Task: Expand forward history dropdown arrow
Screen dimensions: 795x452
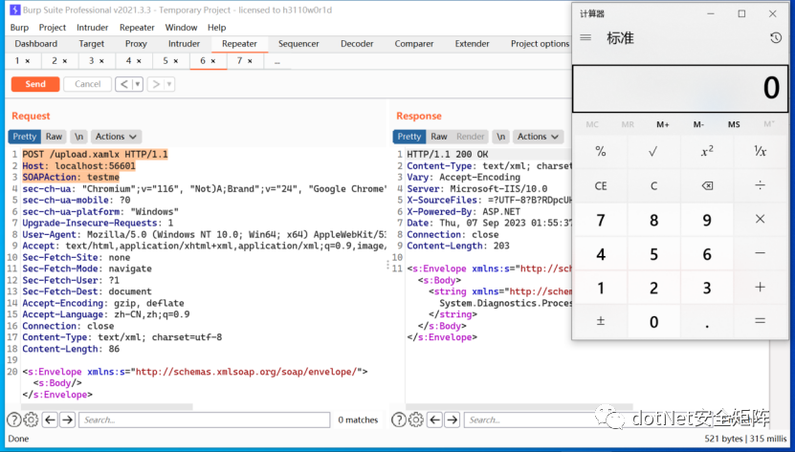Action: [169, 84]
